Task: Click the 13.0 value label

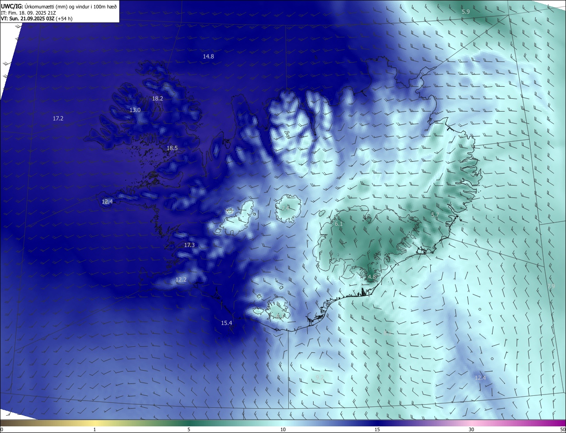Action: pos(135,110)
